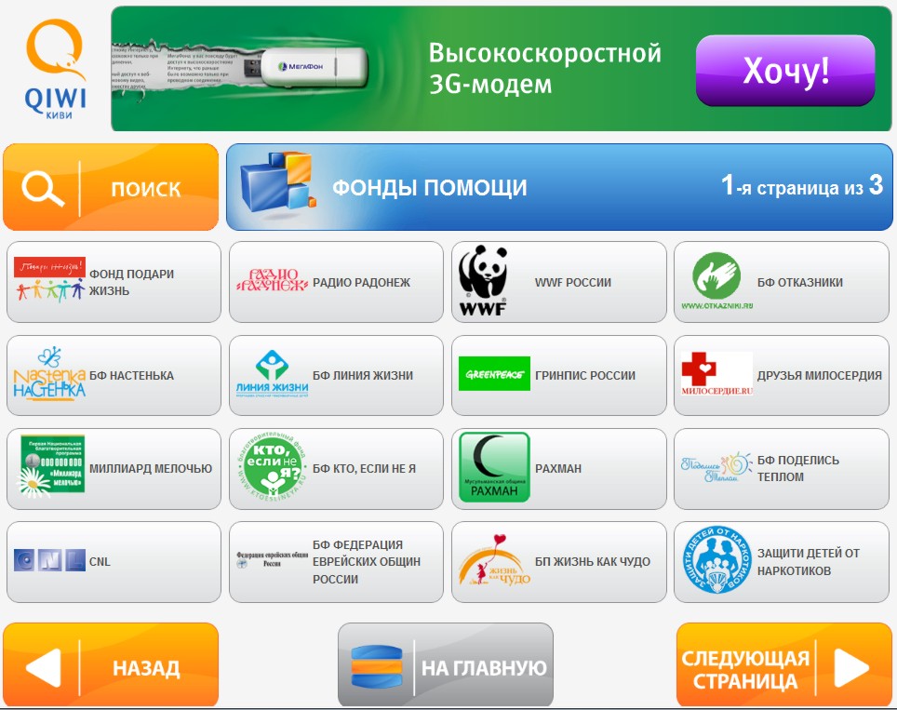Select the Высокоскоростной 3G-модем banner text
This screenshot has width=897, height=710.
click(x=544, y=68)
